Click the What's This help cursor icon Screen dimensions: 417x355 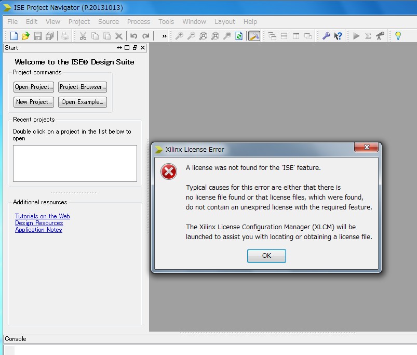(x=338, y=36)
